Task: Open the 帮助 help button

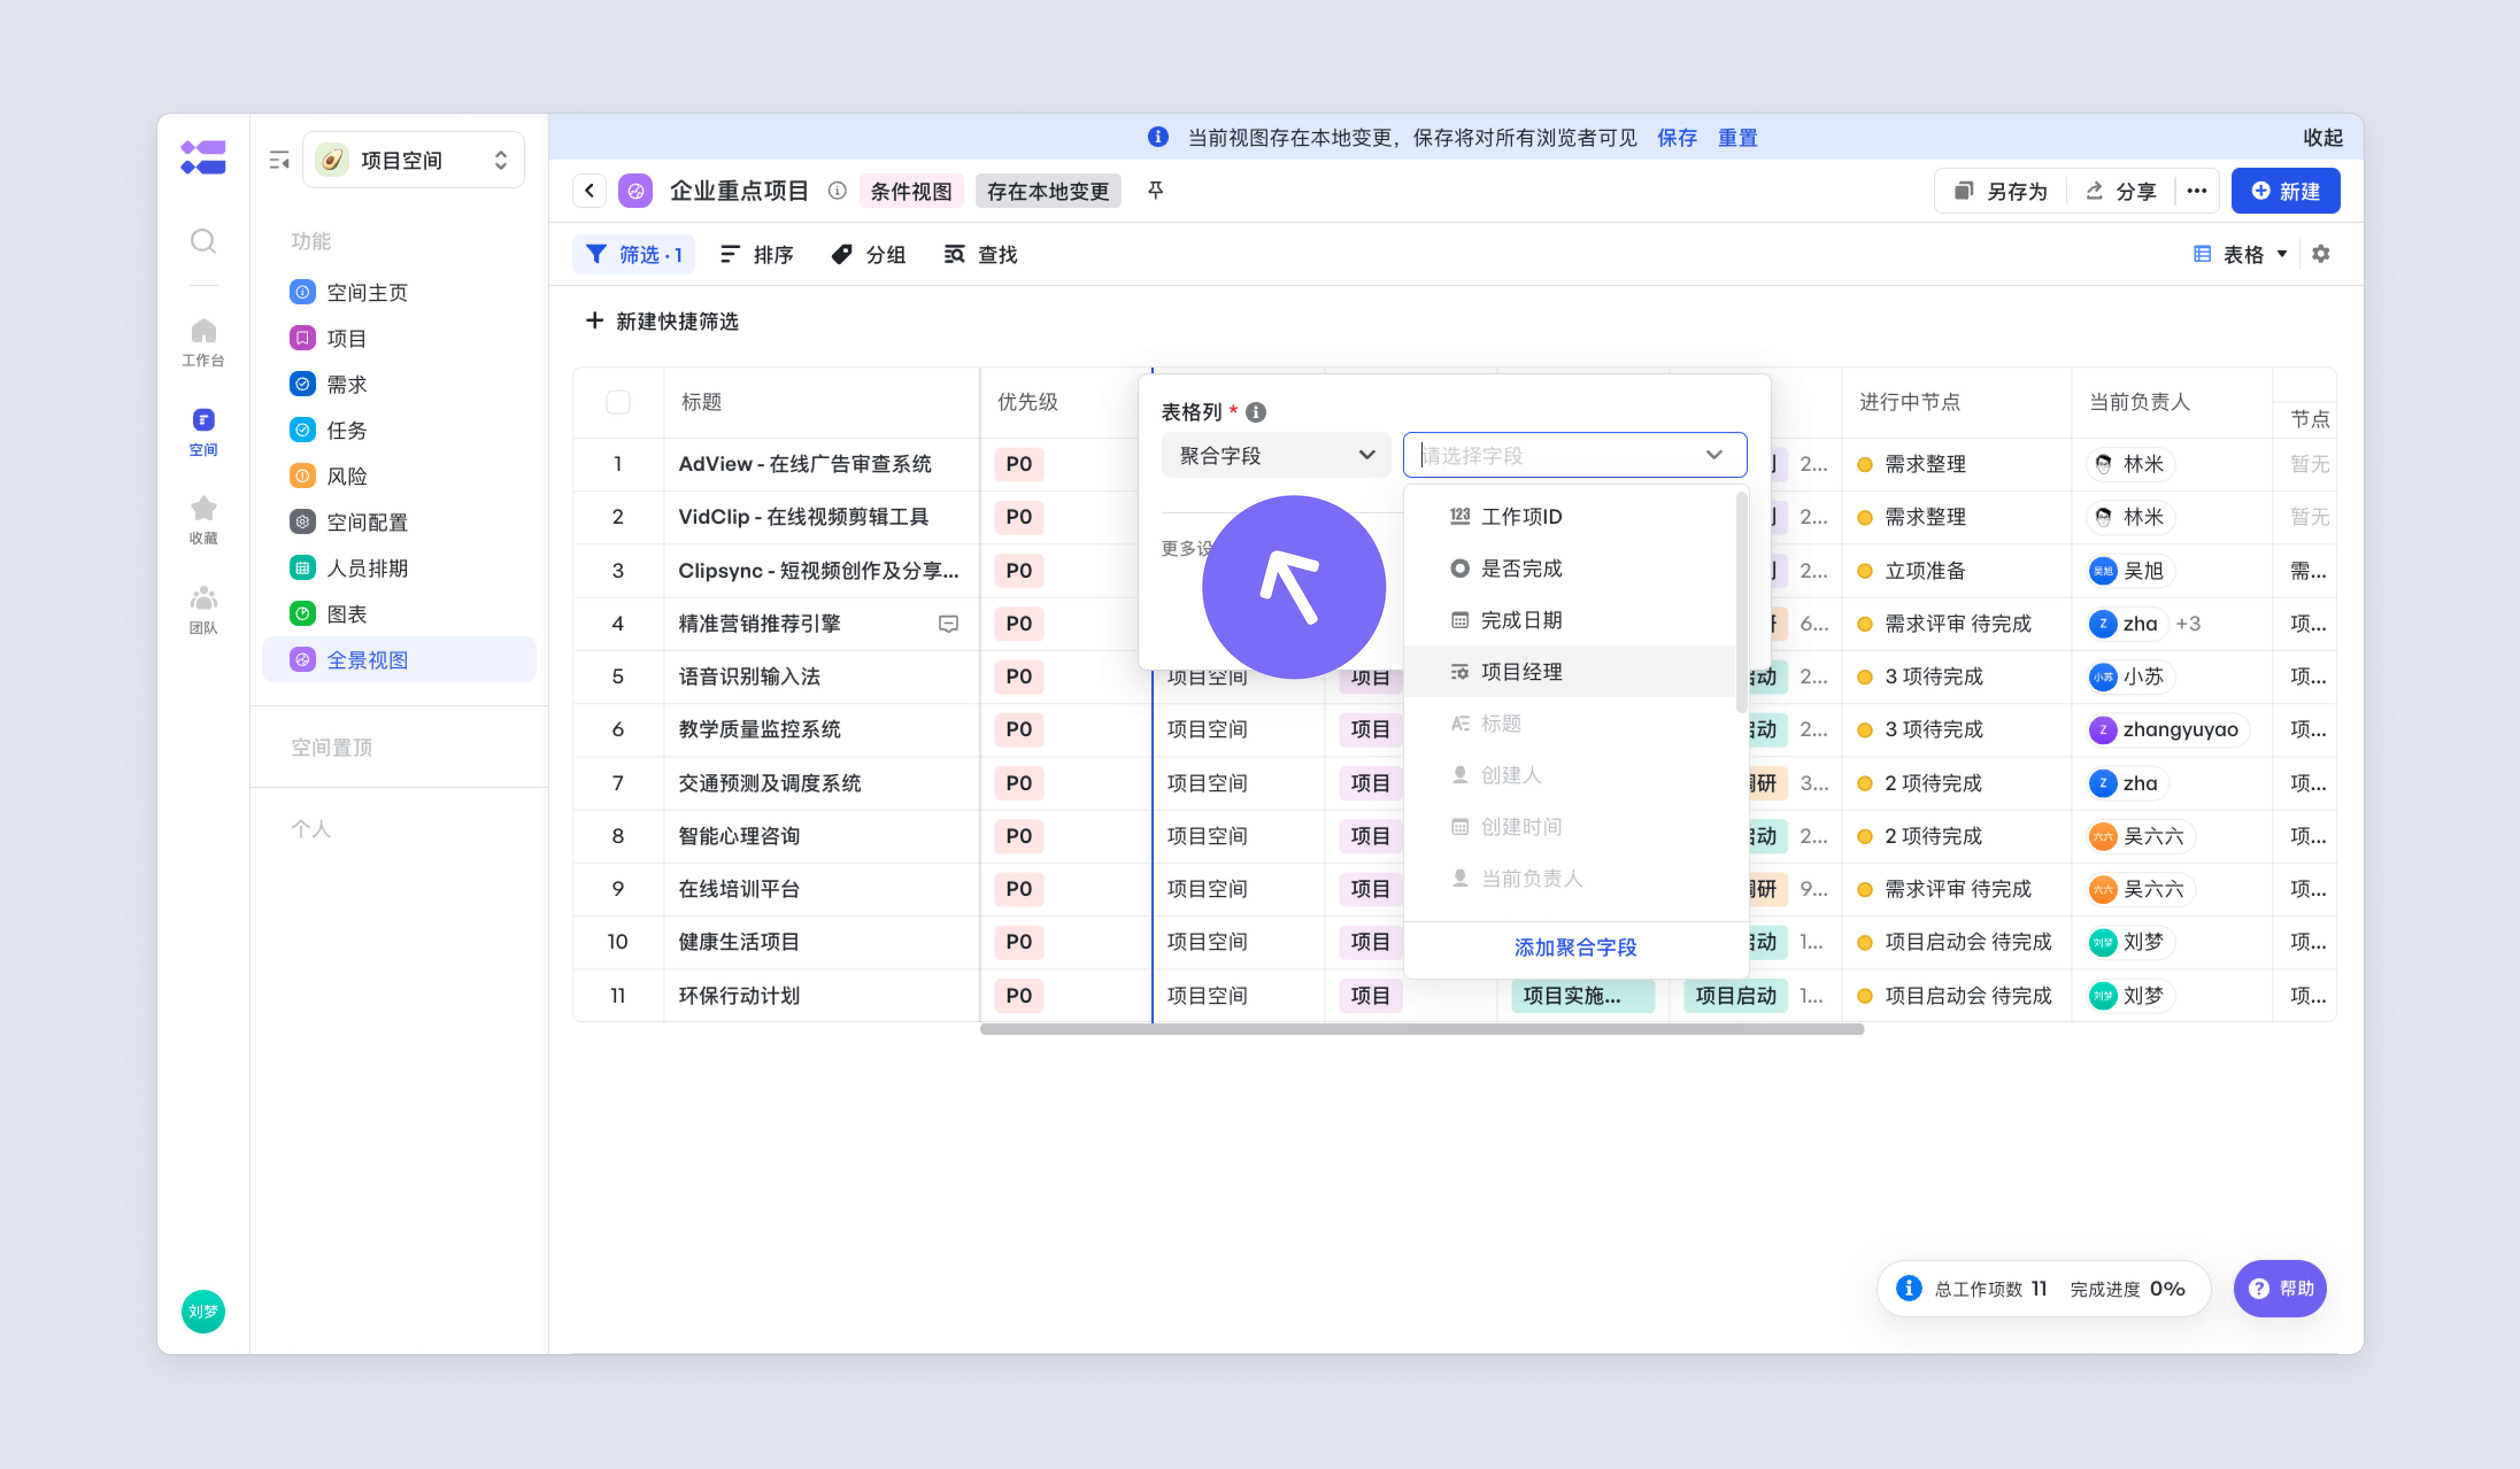Action: pos(2280,1288)
